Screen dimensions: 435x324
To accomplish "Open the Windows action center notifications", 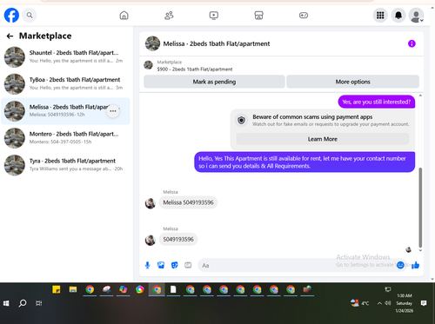I will 424,303.
